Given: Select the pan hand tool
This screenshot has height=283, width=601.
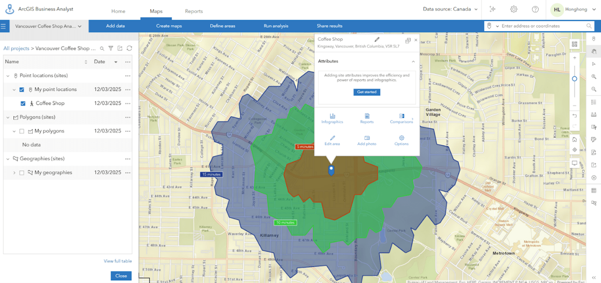Looking at the screenshot, I should (x=594, y=51).
